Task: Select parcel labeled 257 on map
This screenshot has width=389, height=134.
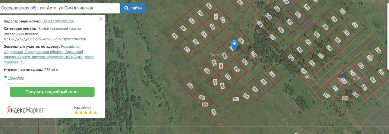Action: pyautogui.click(x=289, y=22)
